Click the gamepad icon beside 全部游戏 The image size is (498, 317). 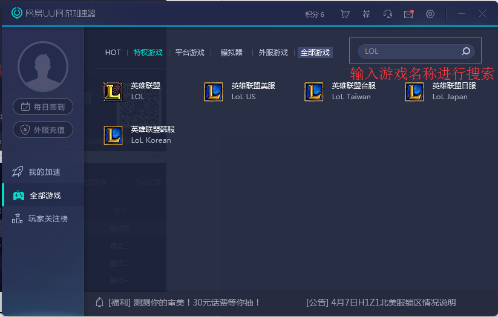pyautogui.click(x=19, y=195)
